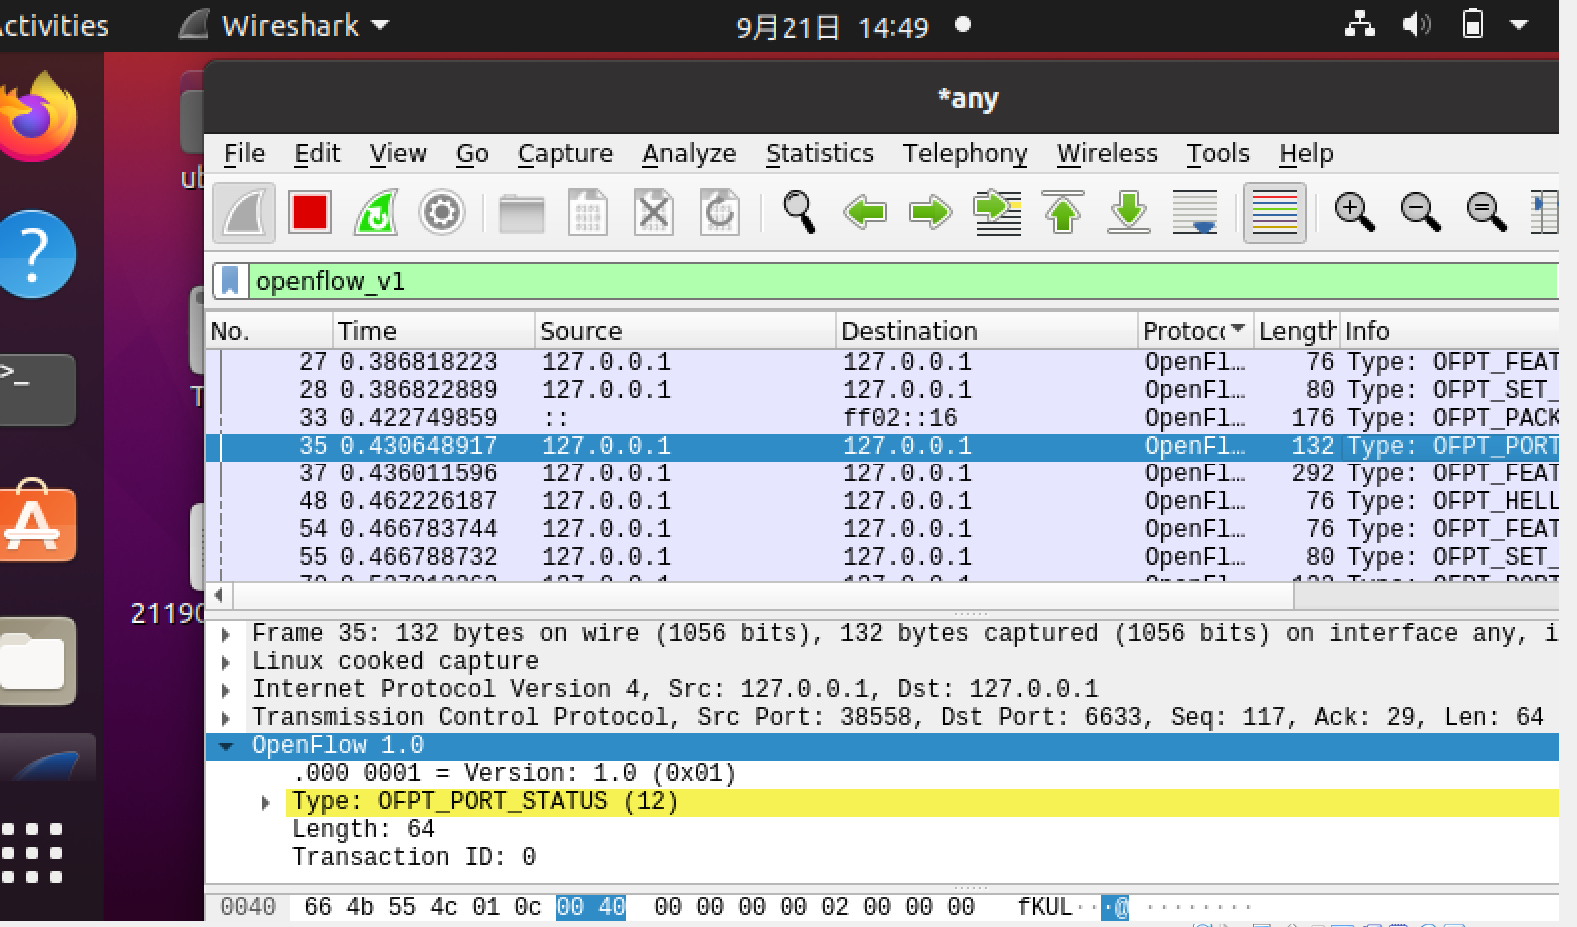Sort by Info column header
The image size is (1577, 927).
click(1449, 331)
